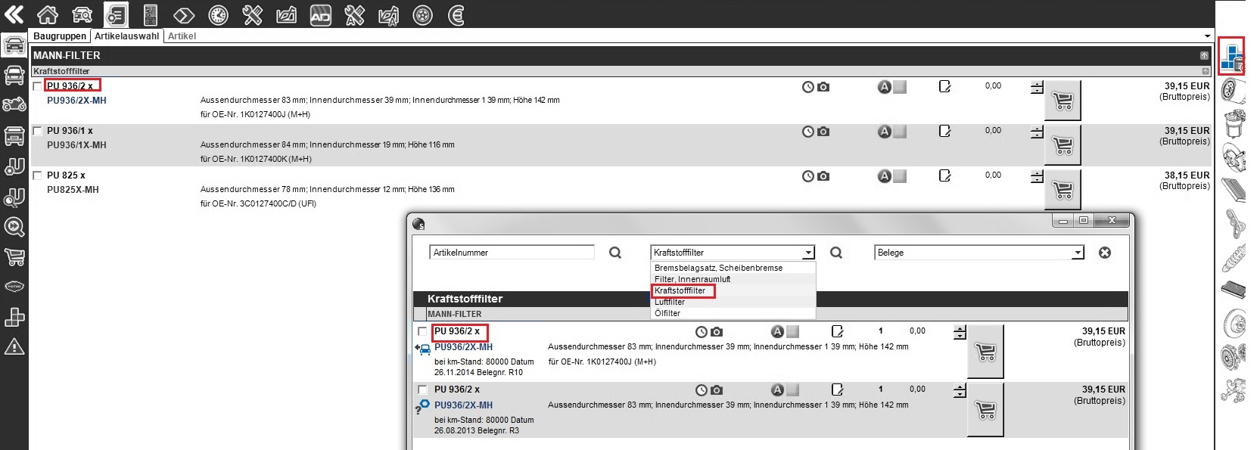Open the Kraftstofffilter dropdown arrow in popup
The height and width of the screenshot is (450, 1260).
[x=808, y=253]
